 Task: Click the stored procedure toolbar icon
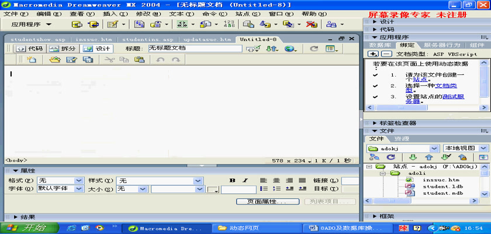93,25
